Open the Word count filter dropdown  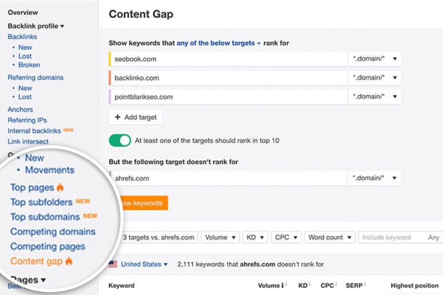(330, 237)
